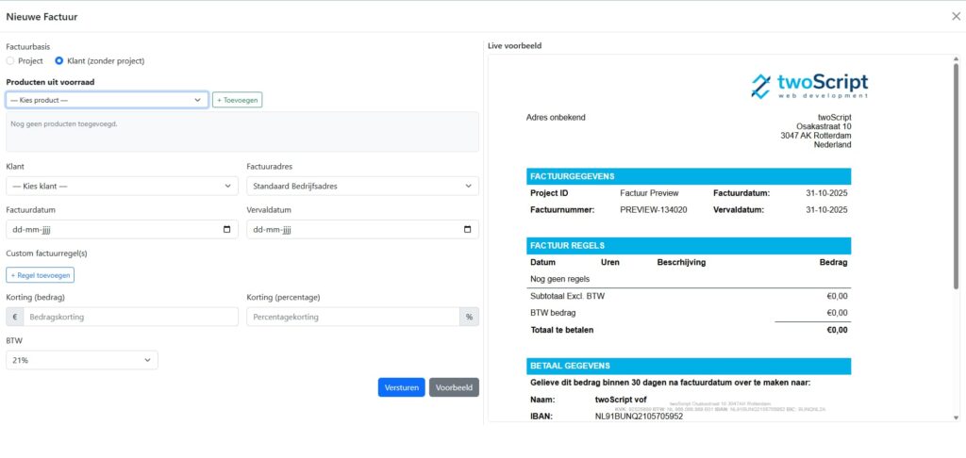Click the euro symbol before Bedragskorting
The height and width of the screenshot is (458, 966).
click(15, 317)
